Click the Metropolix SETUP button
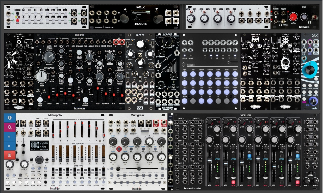 coord(26,175)
